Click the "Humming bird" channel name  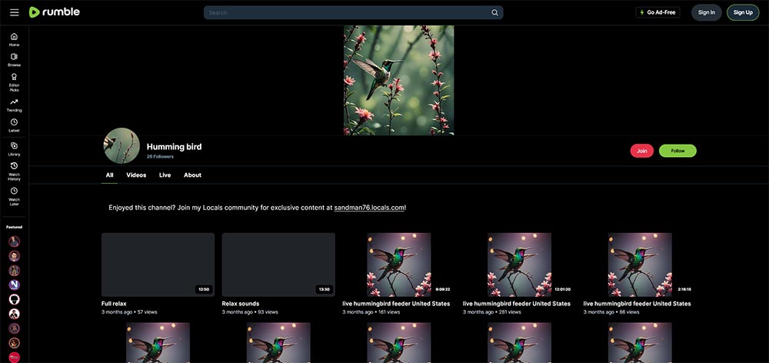(x=174, y=147)
